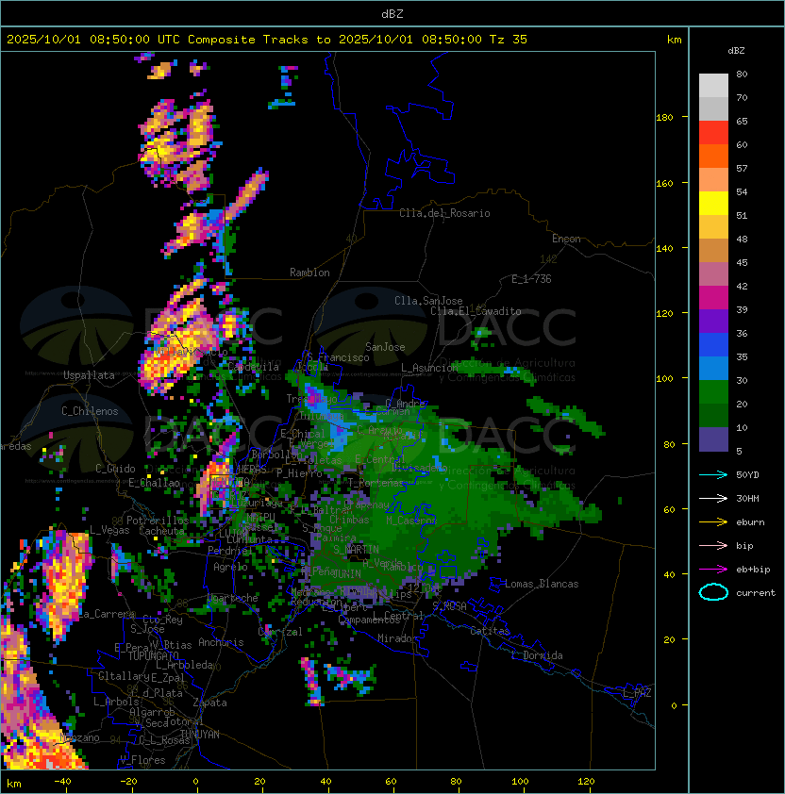Viewport: 785px width, 794px height.
Task: Click the '140' km vertical axis tick
Action: pyautogui.click(x=664, y=249)
